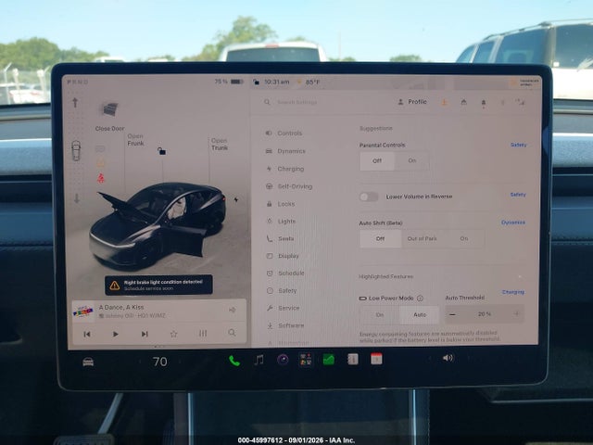593x445 pixels.
Task: Tap the warning triangle in brake light alert
Action: 115,286
